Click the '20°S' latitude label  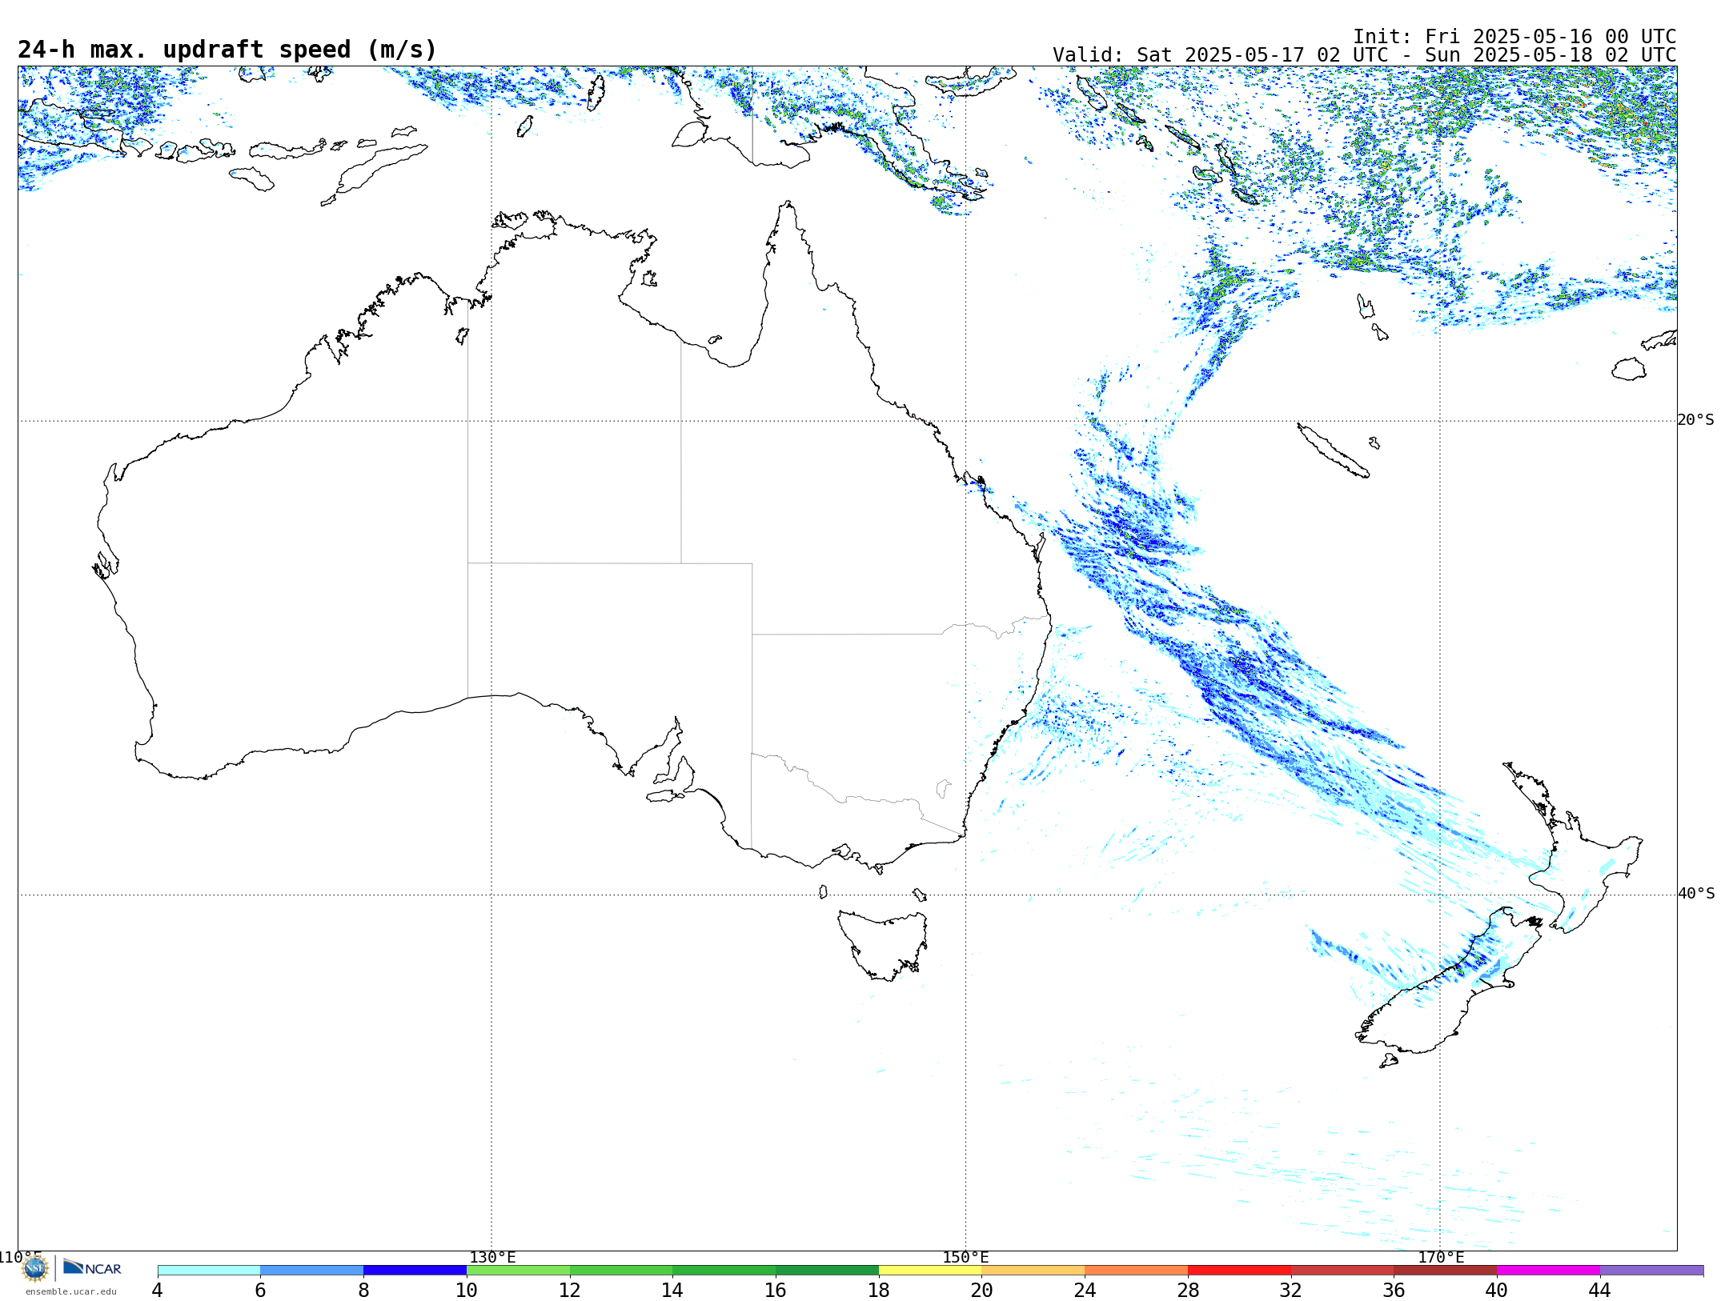pos(1695,420)
